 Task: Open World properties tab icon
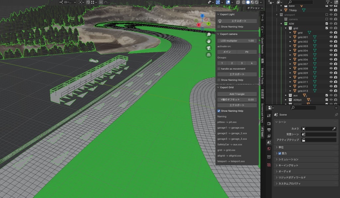269,148
